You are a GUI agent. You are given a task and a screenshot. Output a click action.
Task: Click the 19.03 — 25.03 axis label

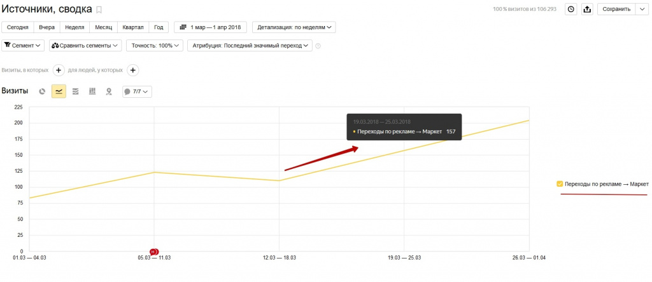coord(404,257)
